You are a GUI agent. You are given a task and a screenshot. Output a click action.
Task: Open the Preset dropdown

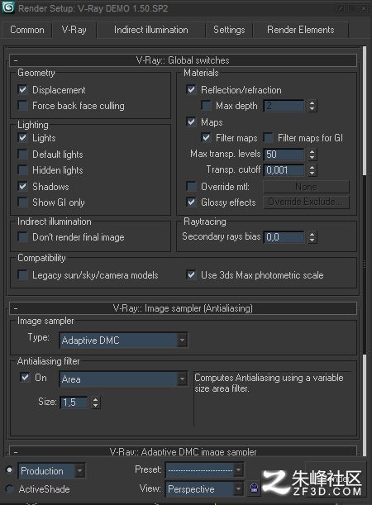pos(204,470)
